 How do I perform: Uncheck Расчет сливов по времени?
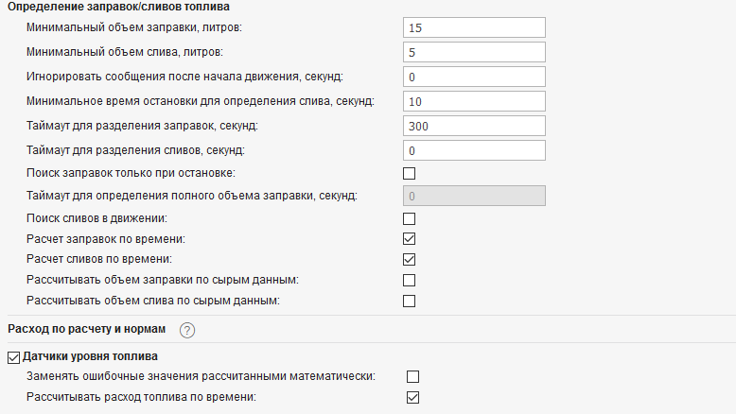click(410, 259)
